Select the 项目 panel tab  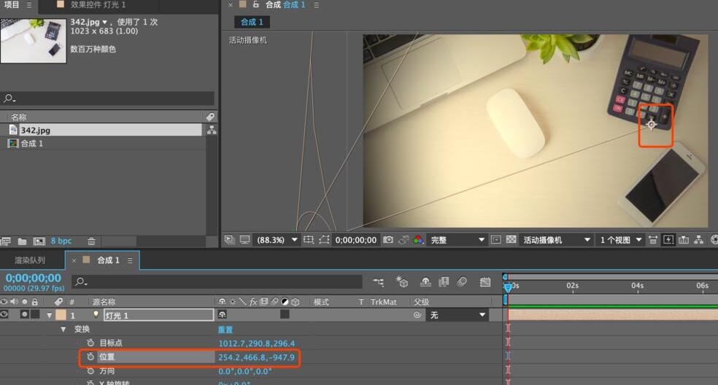point(12,4)
